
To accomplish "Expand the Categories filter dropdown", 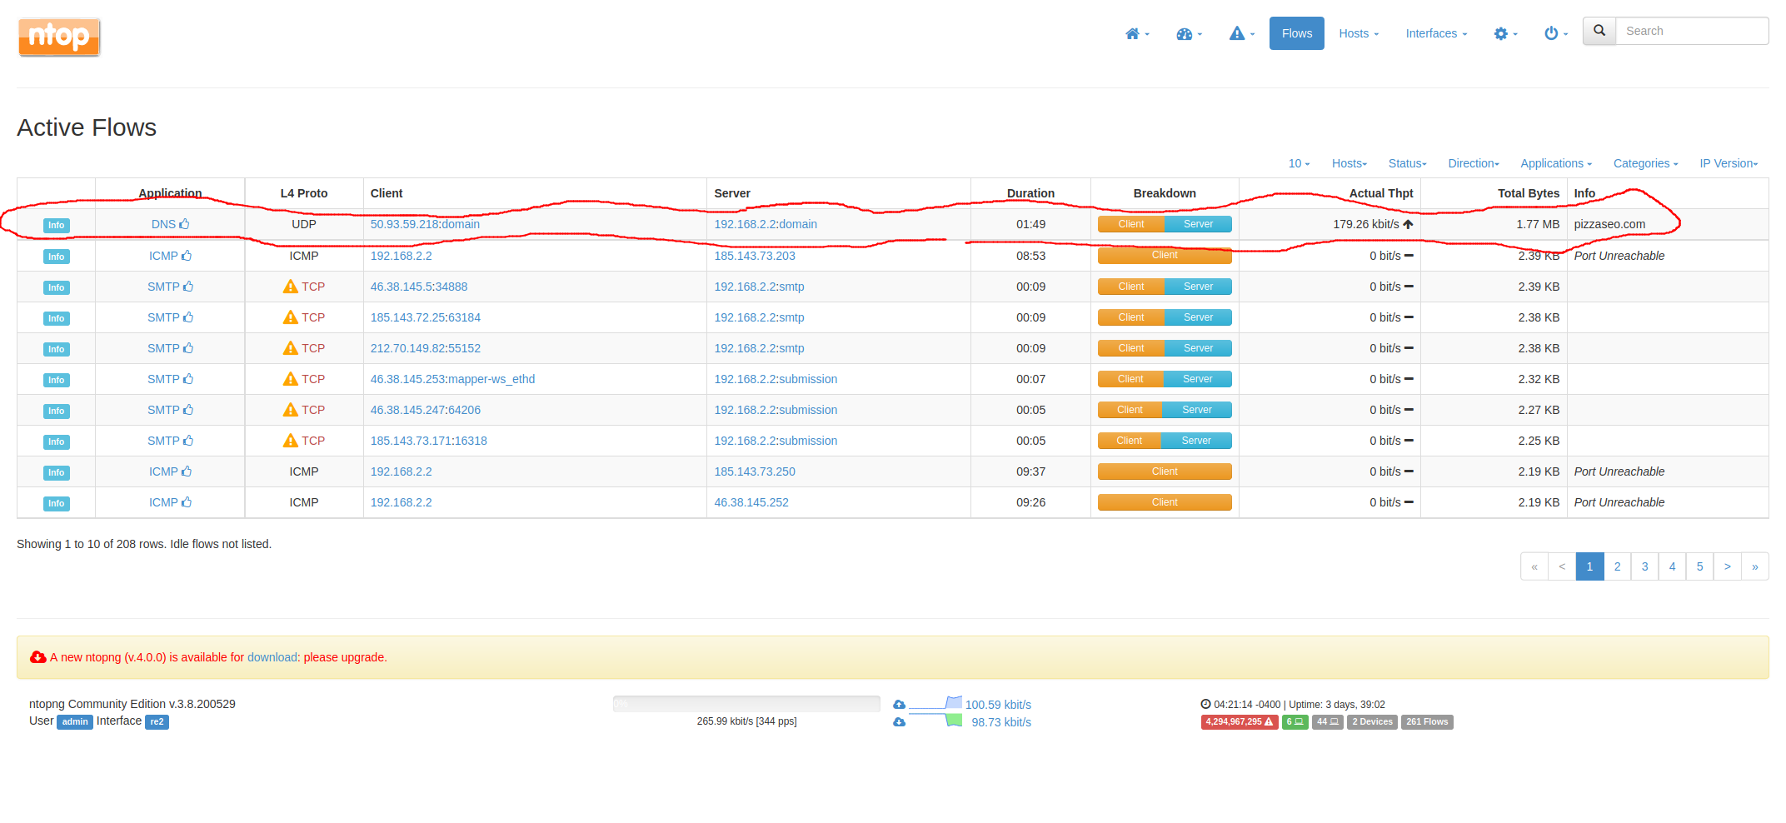I will [1645, 163].
